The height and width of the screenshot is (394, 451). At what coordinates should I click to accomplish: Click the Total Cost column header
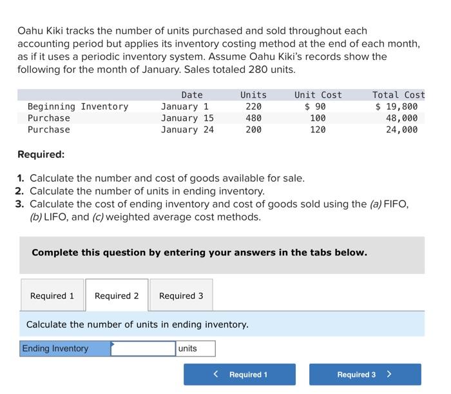398,95
